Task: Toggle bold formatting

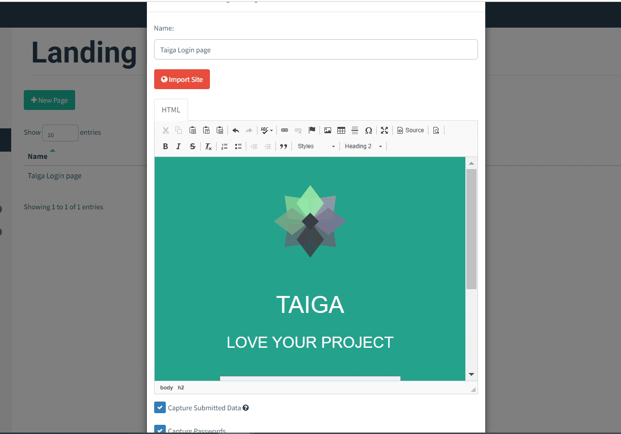Action: click(165, 146)
